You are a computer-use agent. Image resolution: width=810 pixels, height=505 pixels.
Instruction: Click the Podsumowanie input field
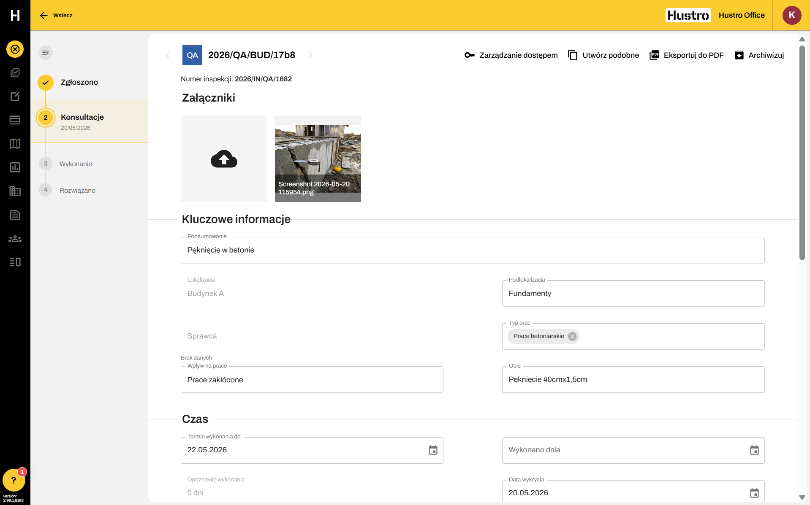tap(473, 250)
